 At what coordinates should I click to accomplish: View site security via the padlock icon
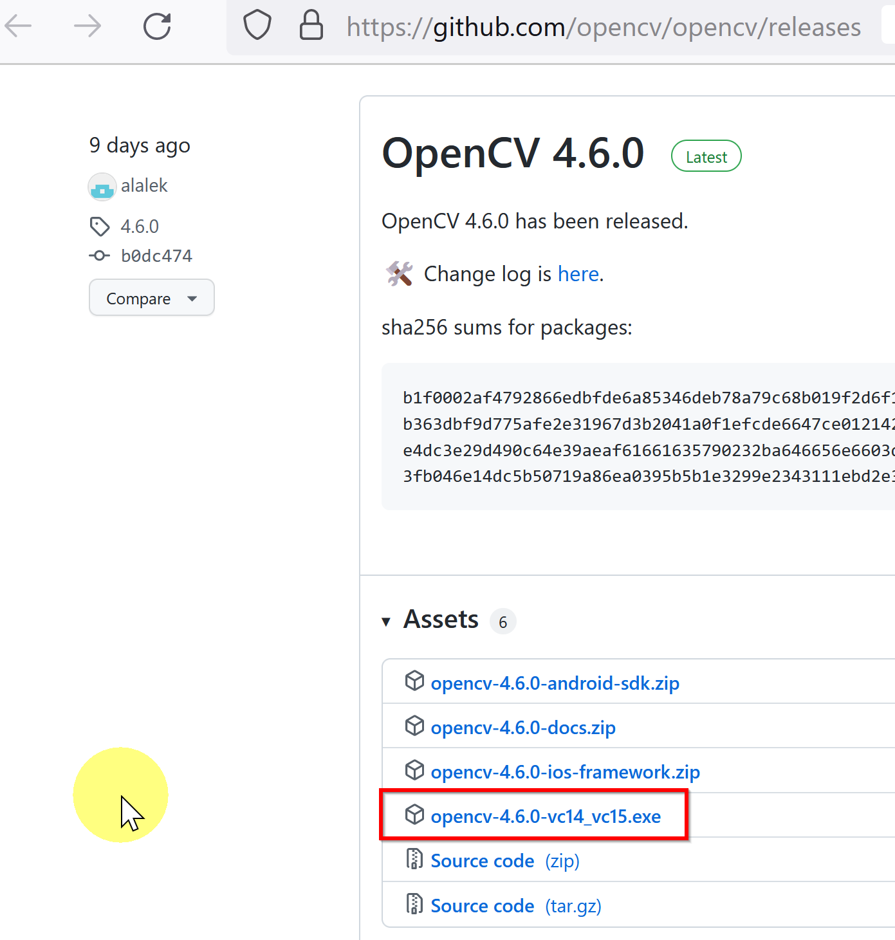[311, 26]
